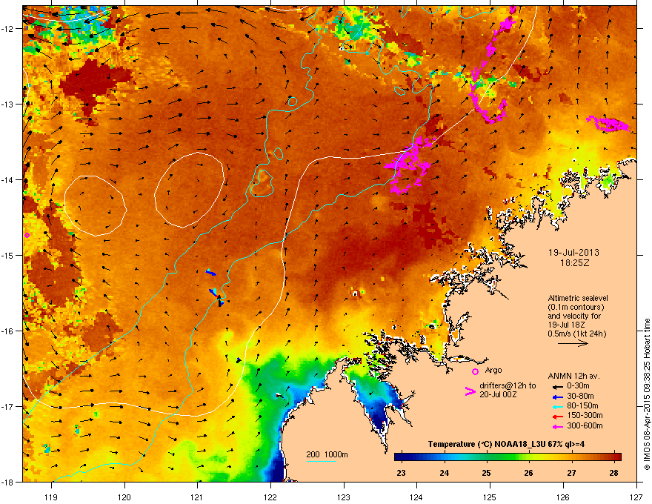The image size is (652, 504).
Task: Click the ANMN 12h av. heading
Action: tap(573, 376)
